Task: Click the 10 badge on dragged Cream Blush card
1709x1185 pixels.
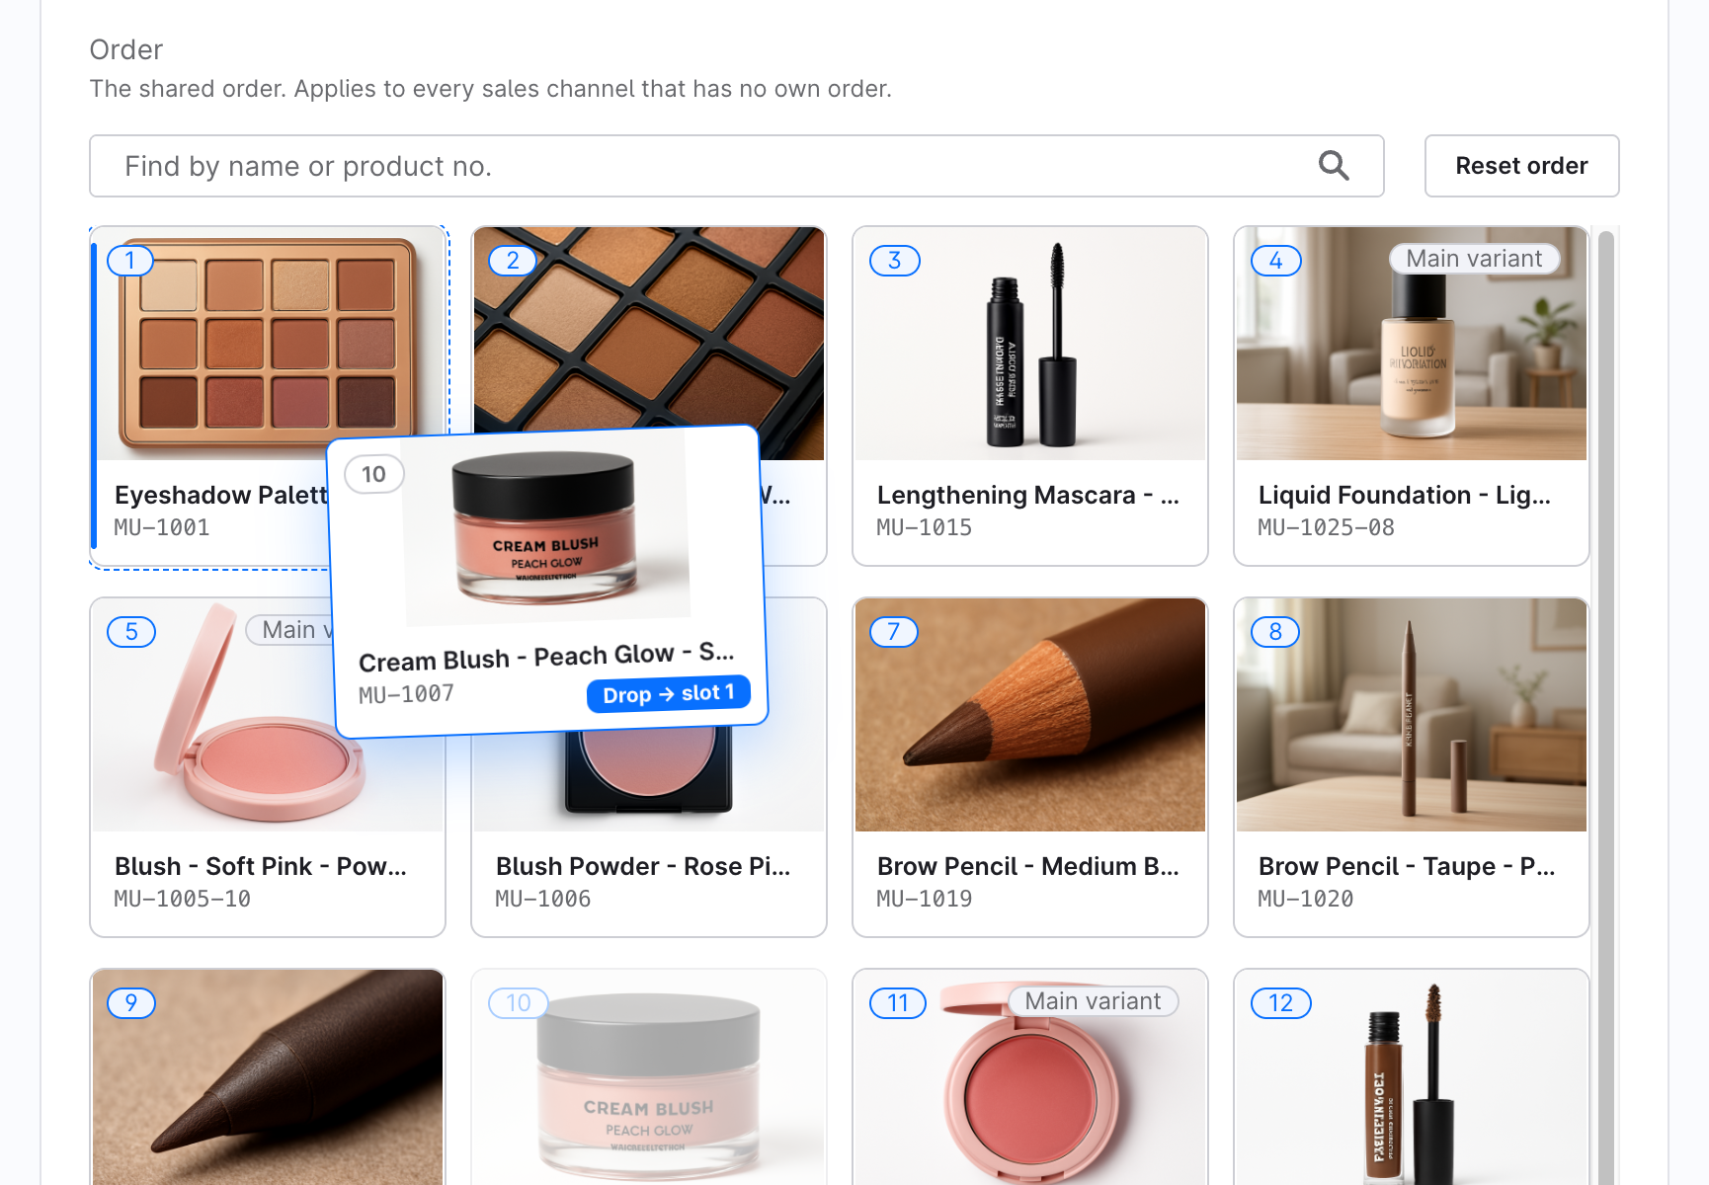Action: click(374, 474)
